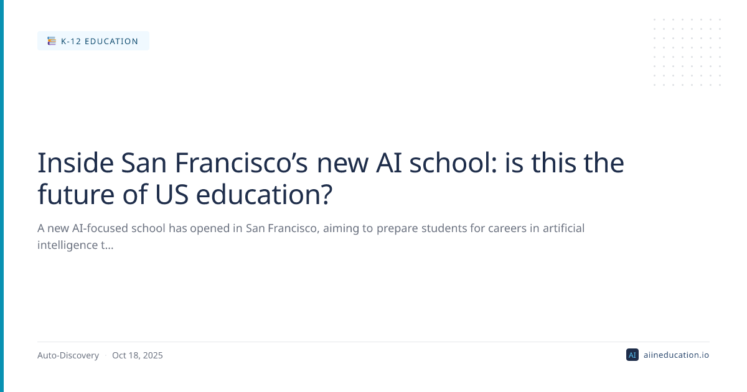Viewport: 747px width, 392px height.
Task: Click the separator dot before the date
Action: (x=105, y=356)
